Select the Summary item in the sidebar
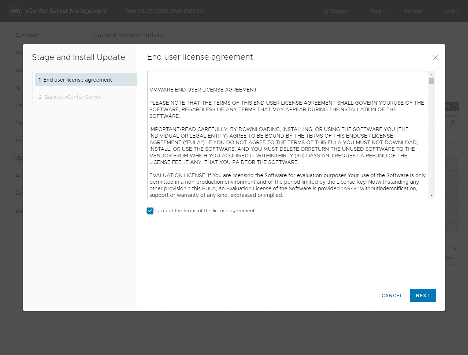The image size is (468, 355). pos(27,35)
